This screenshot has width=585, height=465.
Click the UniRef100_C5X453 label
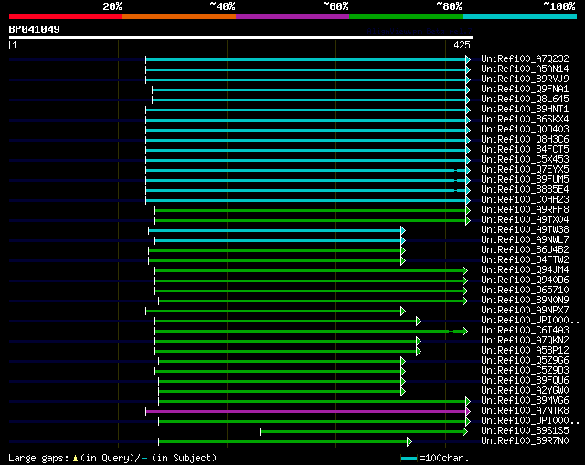point(525,160)
